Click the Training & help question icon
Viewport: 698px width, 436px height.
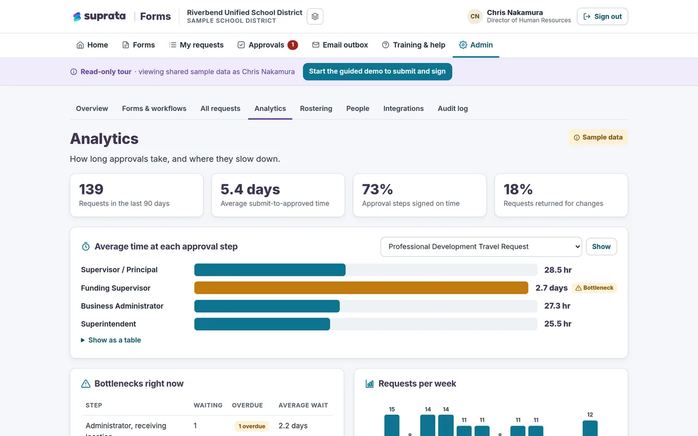click(x=386, y=45)
